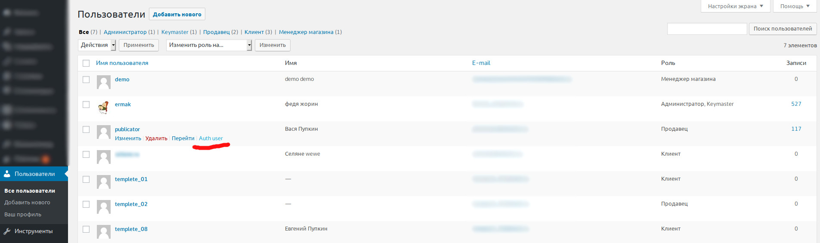Viewport: 820px width, 243px height.
Task: Open templete_01 user link
Action: [x=131, y=179]
